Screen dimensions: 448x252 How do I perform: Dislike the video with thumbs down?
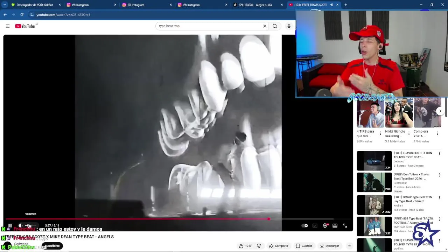click(x=259, y=246)
